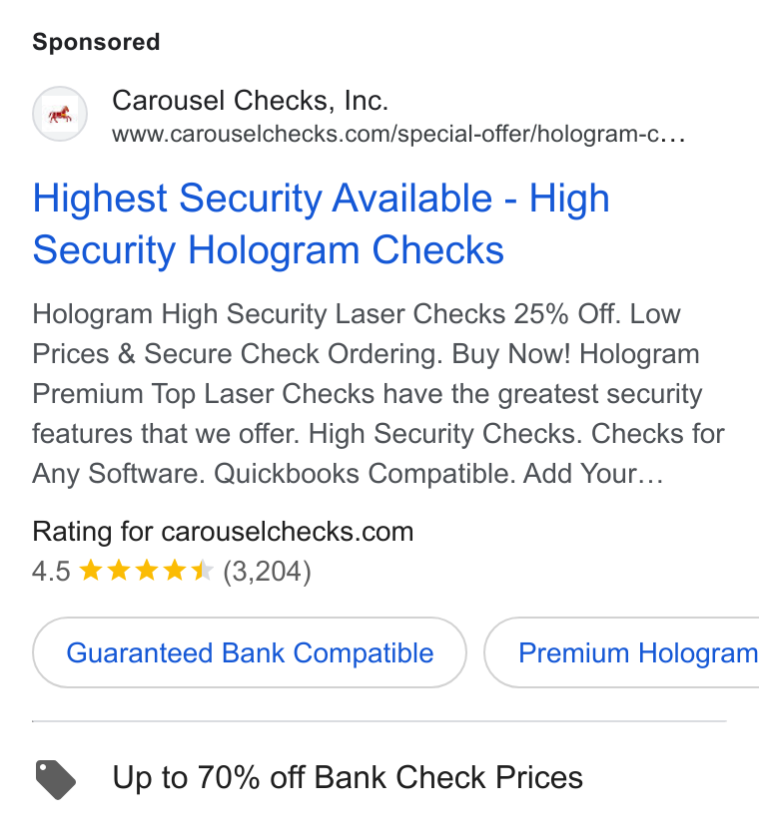
Task: Open the Up to 70% off promotion
Action: pos(348,777)
